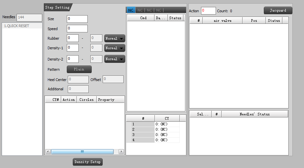304x168 pixels.
Task: Click the Speed input field
Action: [x=77, y=28]
